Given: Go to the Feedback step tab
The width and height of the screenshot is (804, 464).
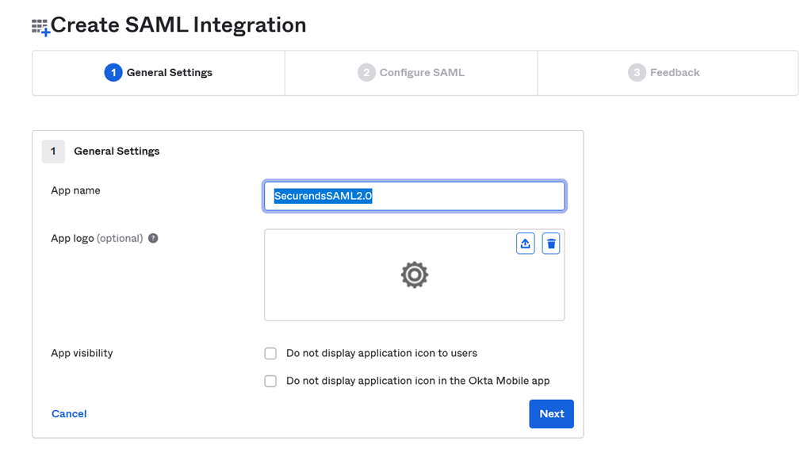Looking at the screenshot, I should (668, 73).
